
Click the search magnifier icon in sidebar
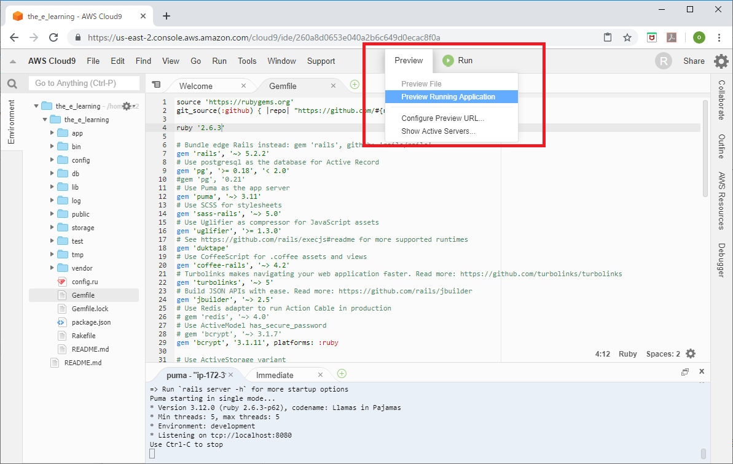click(x=12, y=83)
